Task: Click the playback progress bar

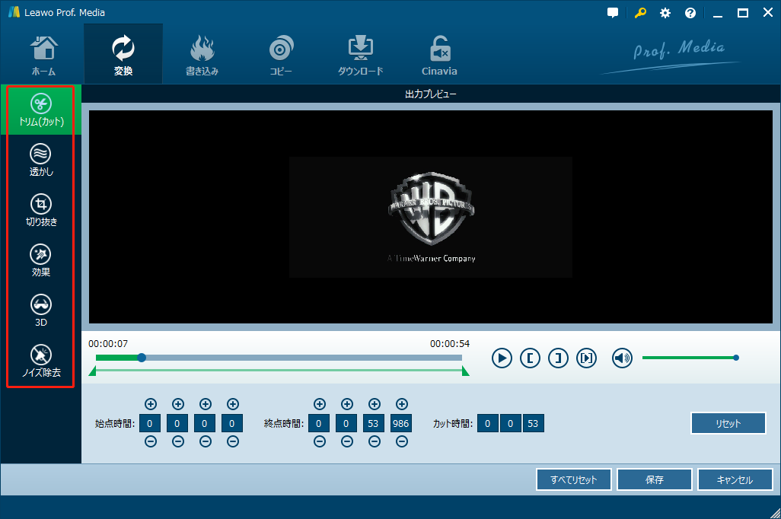Action: [279, 358]
